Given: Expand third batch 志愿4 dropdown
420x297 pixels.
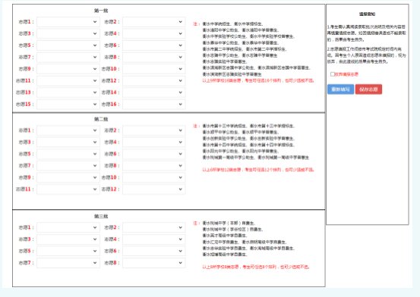Looking at the screenshot, I should coord(153,239).
